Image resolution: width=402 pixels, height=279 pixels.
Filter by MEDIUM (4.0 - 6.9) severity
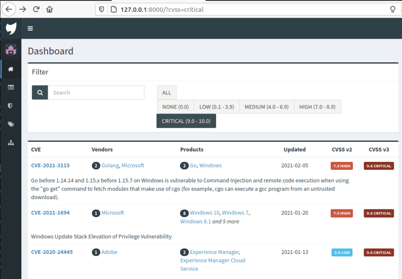(266, 107)
